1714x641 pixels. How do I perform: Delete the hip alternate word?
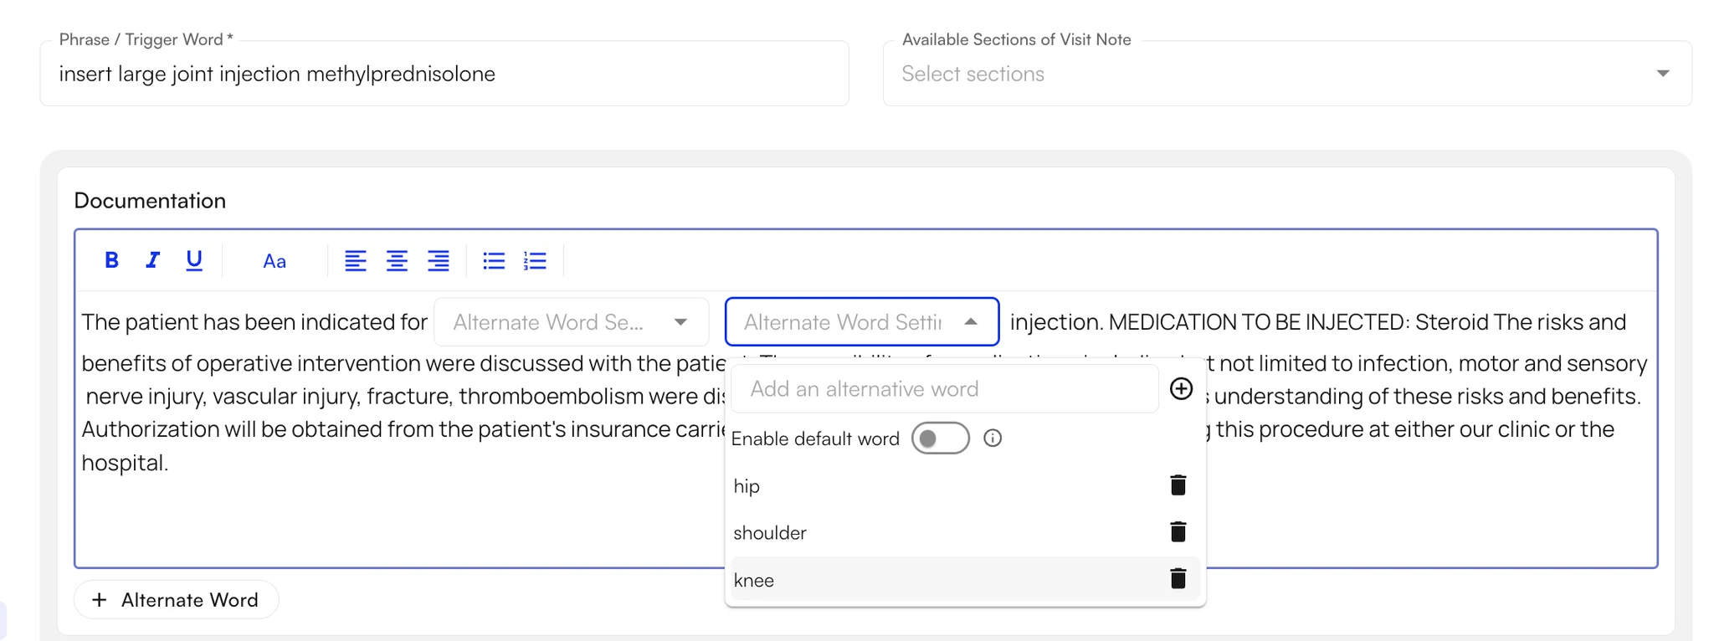coord(1178,485)
